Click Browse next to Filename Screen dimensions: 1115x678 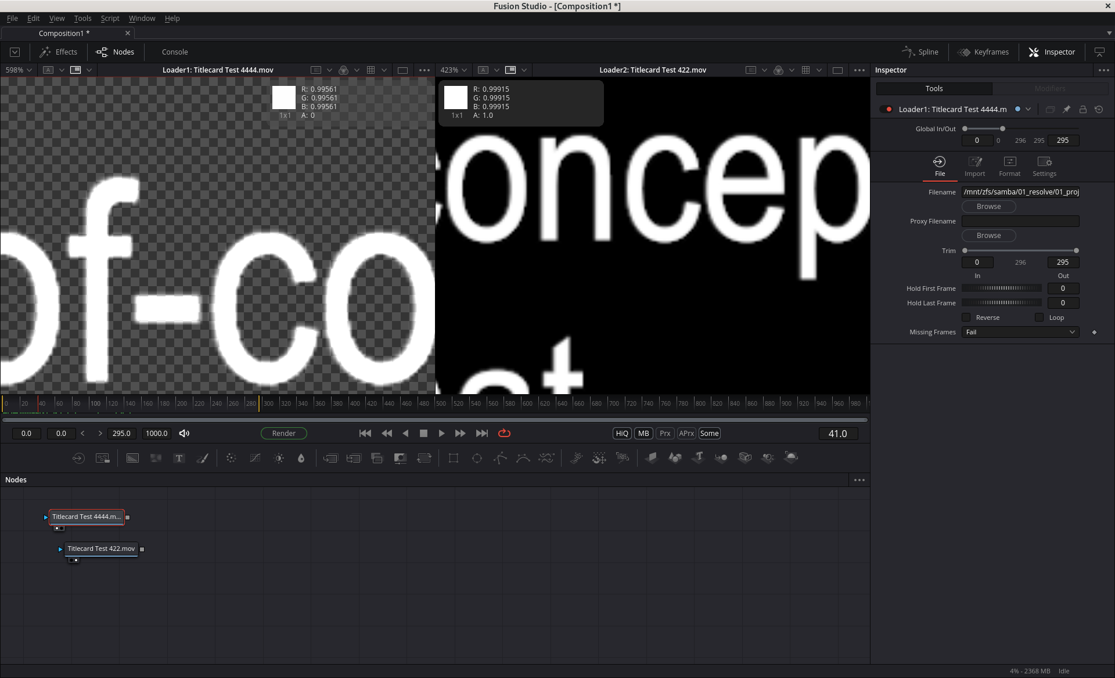click(x=988, y=207)
